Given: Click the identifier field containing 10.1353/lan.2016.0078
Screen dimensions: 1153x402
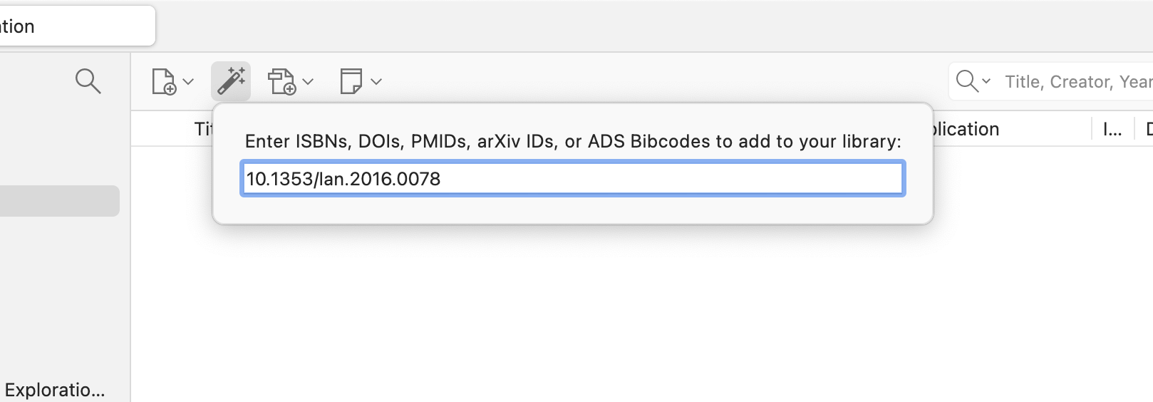Looking at the screenshot, I should point(573,179).
